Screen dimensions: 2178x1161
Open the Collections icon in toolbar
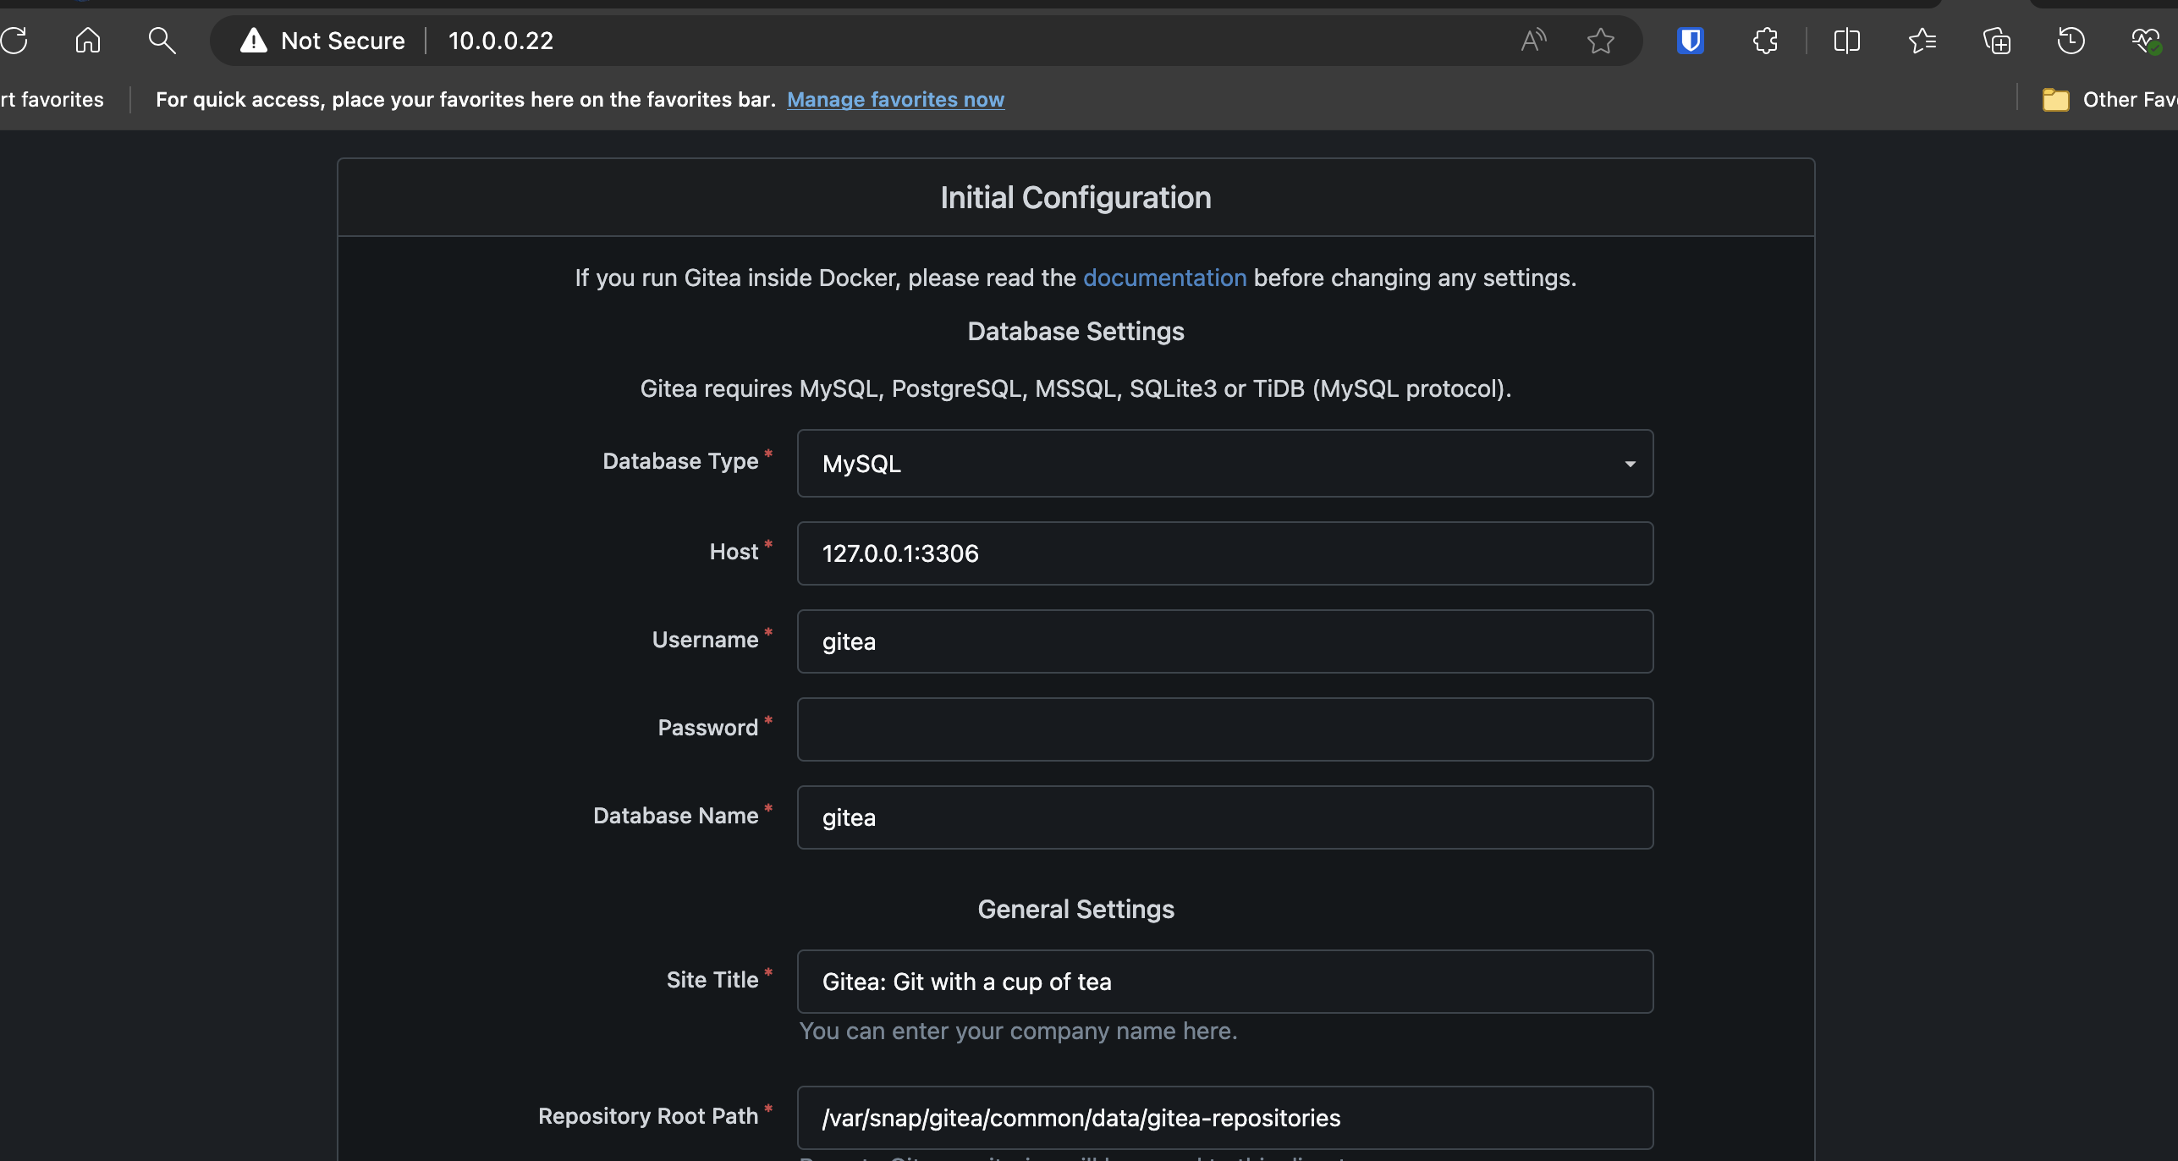pyautogui.click(x=1996, y=40)
